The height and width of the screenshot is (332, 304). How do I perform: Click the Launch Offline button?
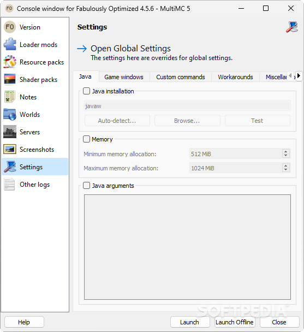235,322
